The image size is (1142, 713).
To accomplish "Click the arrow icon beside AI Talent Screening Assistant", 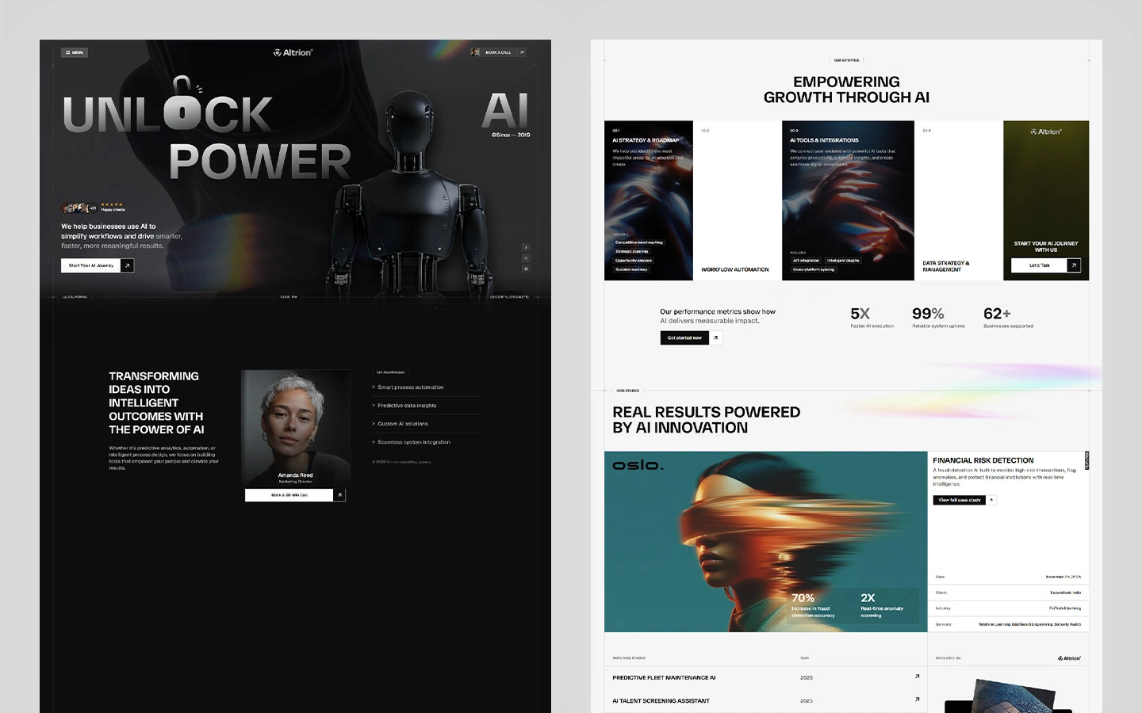I will point(917,700).
